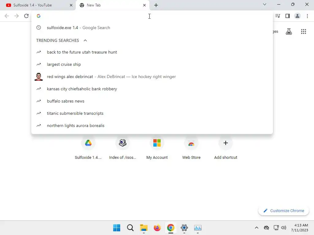Select the 'largest cruise ship' suggestion
314x235 pixels.
(152, 64)
